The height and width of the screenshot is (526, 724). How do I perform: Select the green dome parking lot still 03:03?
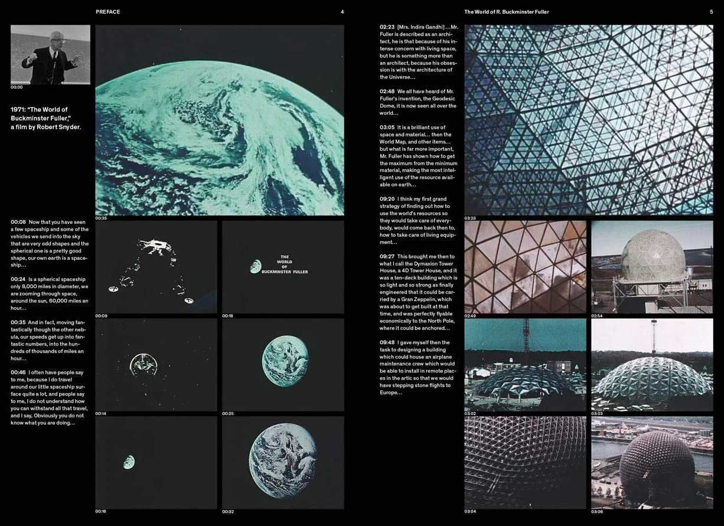pos(652,365)
